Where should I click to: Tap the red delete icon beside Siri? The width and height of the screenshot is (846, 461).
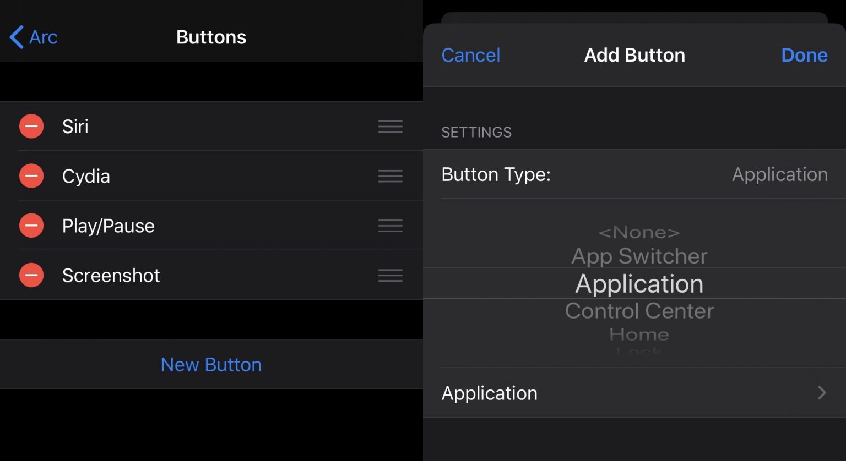[x=31, y=127]
